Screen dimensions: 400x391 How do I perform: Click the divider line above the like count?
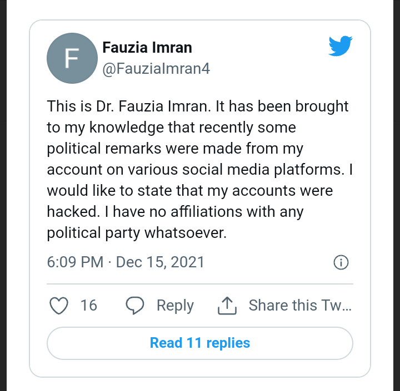(200, 284)
